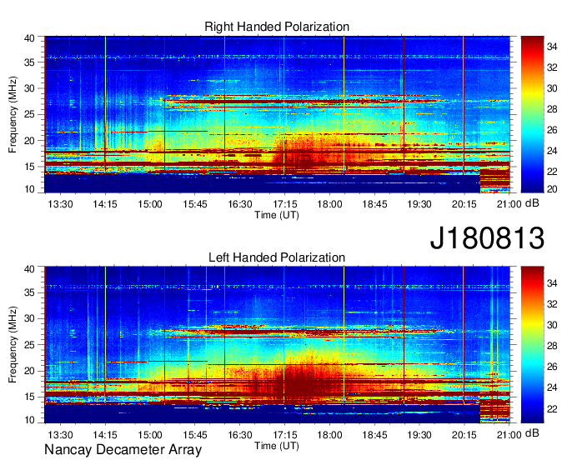The width and height of the screenshot is (567, 460).
Task: Click the "Right Handed Polarization" plot title
Action: click(277, 27)
